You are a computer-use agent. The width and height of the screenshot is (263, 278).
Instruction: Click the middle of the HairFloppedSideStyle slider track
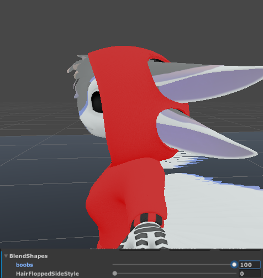tap(175, 274)
